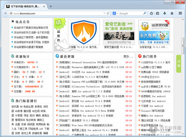Viewport: 186px width, 137px height.
Task: Open 365日历 for Android V5.0 entry
Action: [91, 72]
